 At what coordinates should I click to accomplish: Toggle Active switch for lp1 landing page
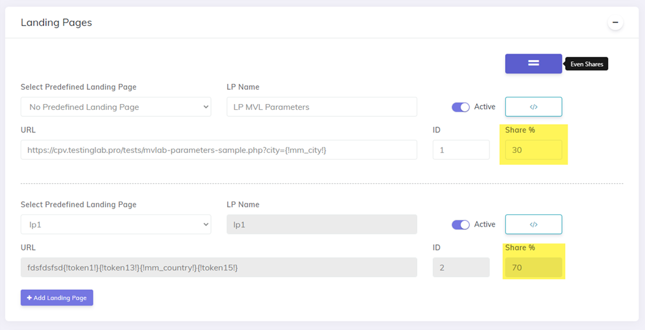pos(461,225)
